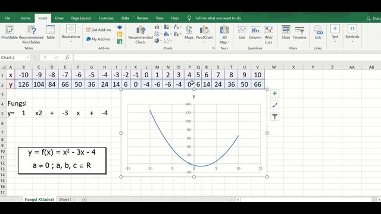Open the 3D Map tour menu
Viewport: 381px width, 214px height.
[224, 34]
